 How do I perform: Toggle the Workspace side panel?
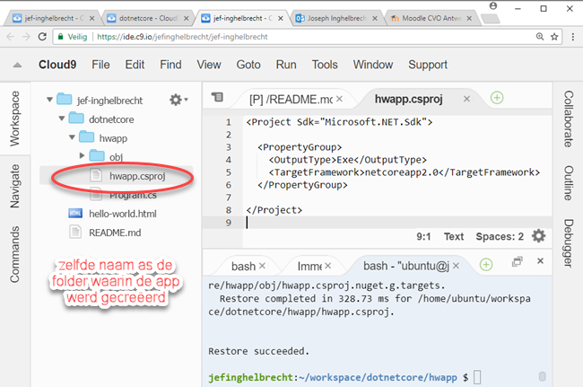tap(14, 118)
